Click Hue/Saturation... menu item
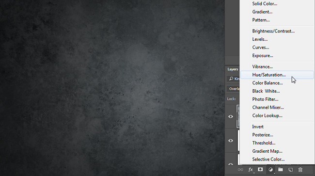The width and height of the screenshot is (315, 176). tap(277, 75)
